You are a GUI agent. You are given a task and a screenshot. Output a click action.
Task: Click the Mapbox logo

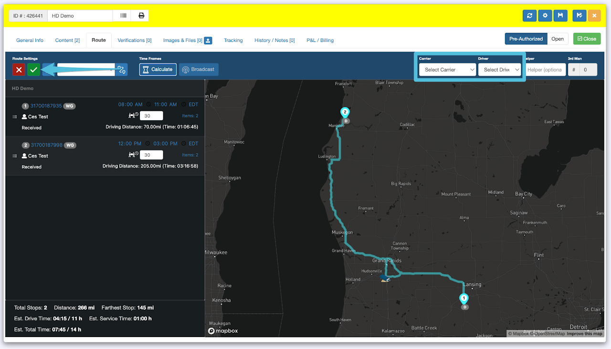click(223, 330)
